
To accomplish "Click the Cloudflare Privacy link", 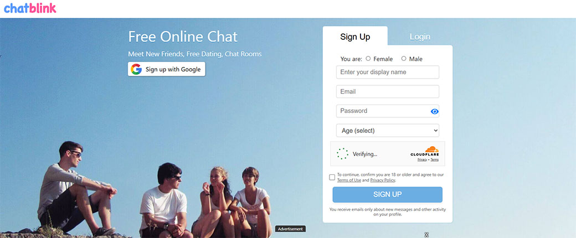I will coord(422,160).
